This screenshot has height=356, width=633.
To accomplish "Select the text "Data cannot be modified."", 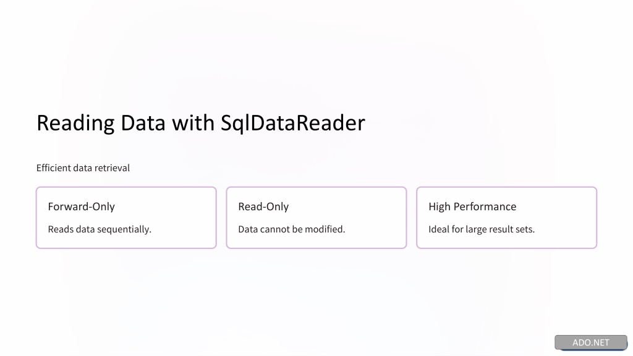I will (291, 229).
